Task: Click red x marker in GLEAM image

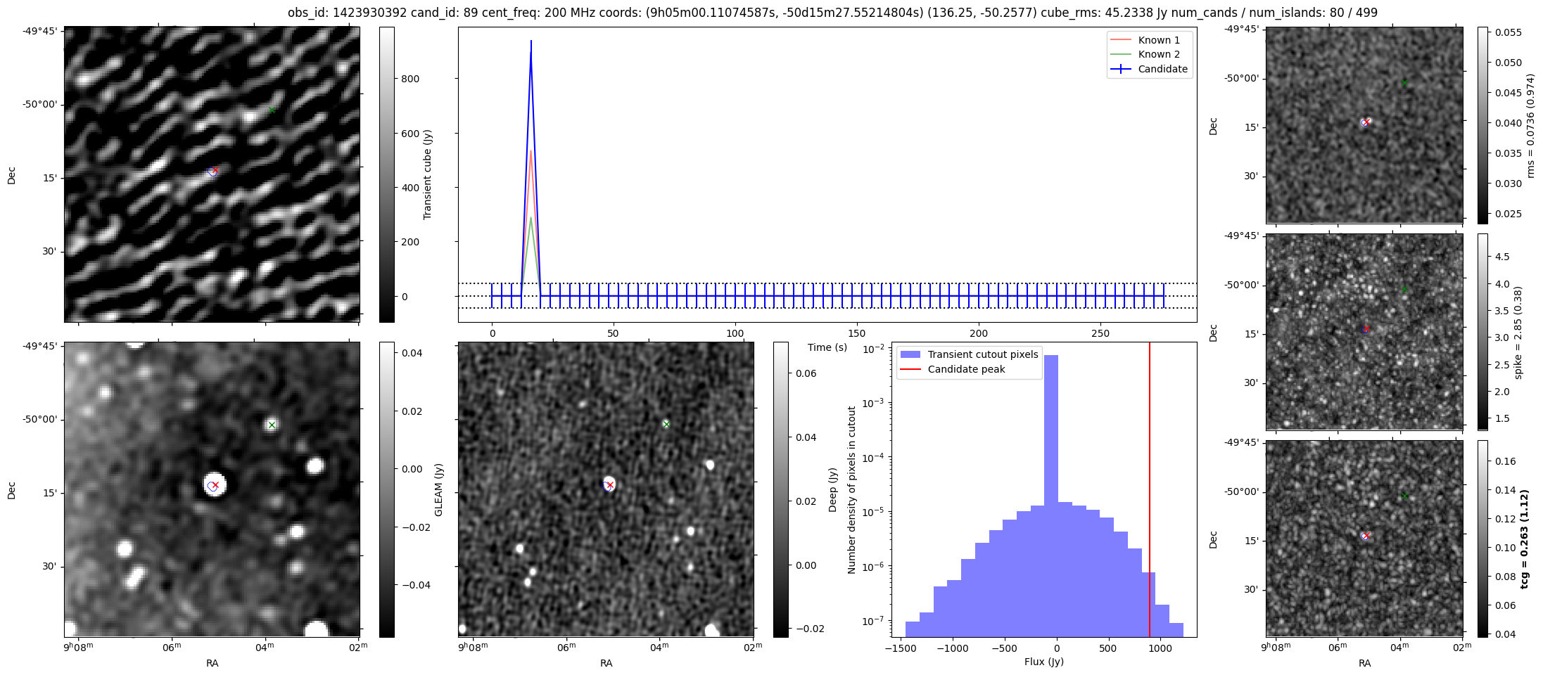Action: 215,485
